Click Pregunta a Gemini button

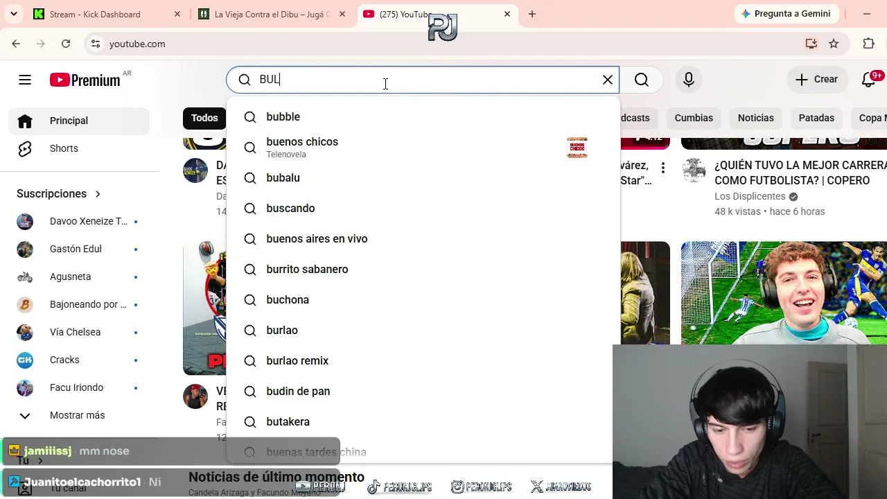pos(786,14)
